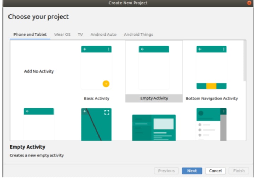Close the Create New Project dialog
This screenshot has height=185, width=255.
(x=249, y=3)
